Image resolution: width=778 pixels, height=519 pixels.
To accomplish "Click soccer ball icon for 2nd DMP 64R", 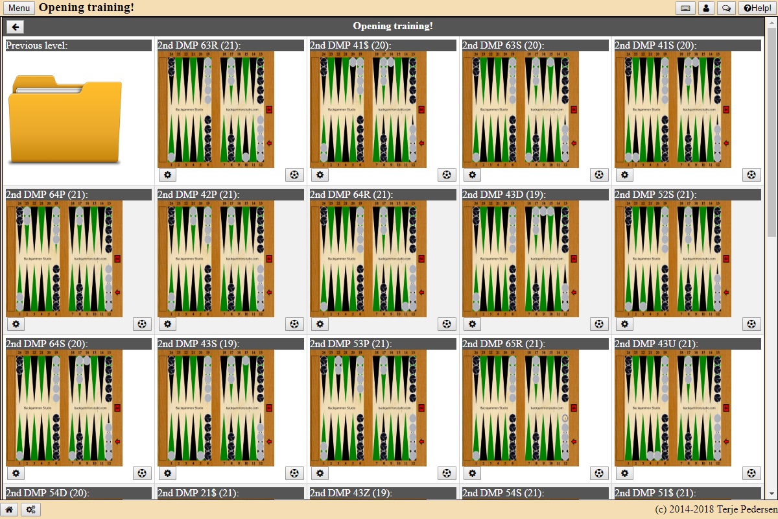I will coord(447,324).
